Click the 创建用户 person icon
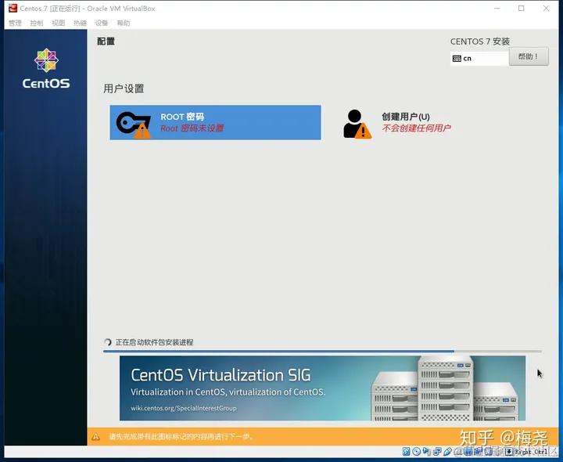 point(357,125)
